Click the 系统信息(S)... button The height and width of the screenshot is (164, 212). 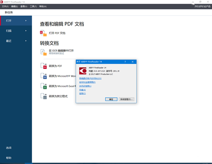[x=126, y=99]
